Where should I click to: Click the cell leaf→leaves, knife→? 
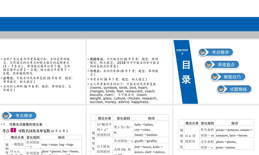(149, 147)
